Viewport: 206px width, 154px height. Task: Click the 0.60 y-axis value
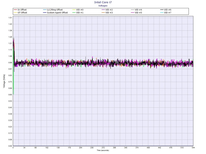click(x=10, y=94)
